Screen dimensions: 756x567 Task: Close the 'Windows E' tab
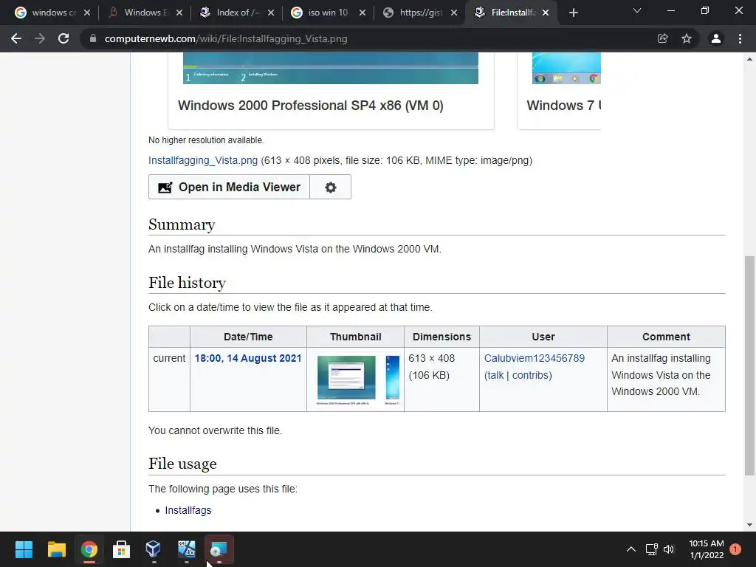[x=179, y=13]
